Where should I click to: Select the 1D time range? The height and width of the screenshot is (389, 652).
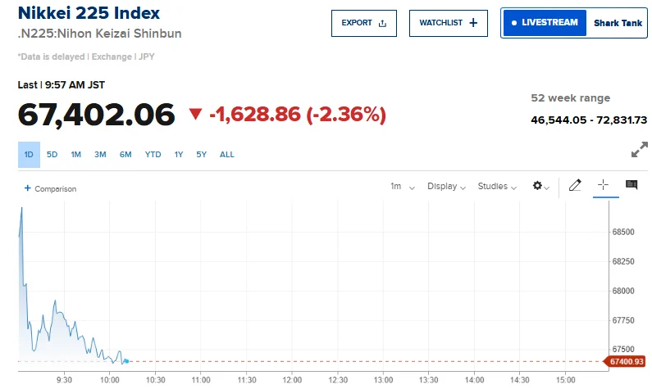(29, 155)
